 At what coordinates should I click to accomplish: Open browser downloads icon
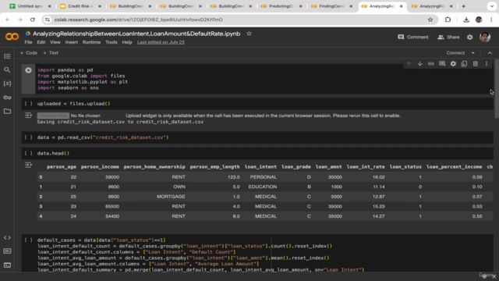click(x=466, y=20)
